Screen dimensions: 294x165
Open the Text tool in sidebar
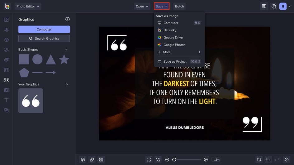point(6,100)
